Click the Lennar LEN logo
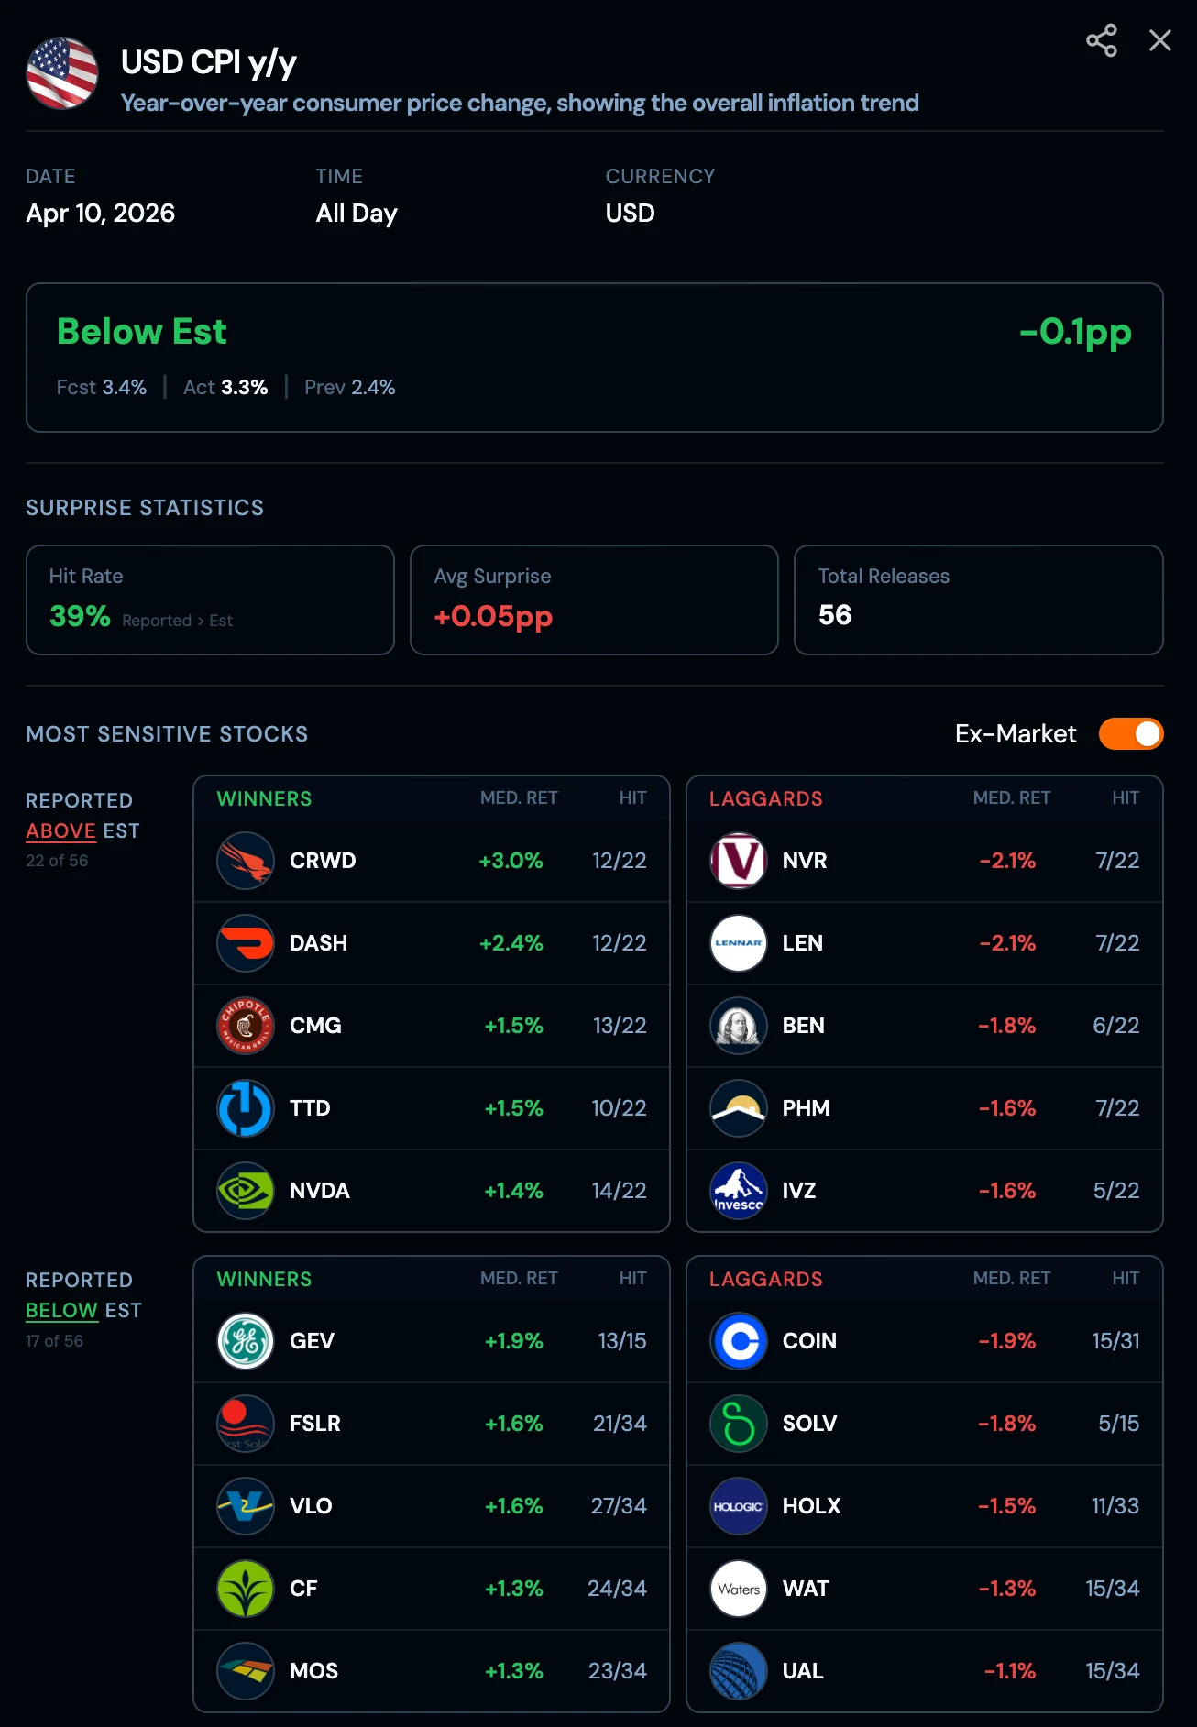The width and height of the screenshot is (1197, 1727). tap(738, 943)
